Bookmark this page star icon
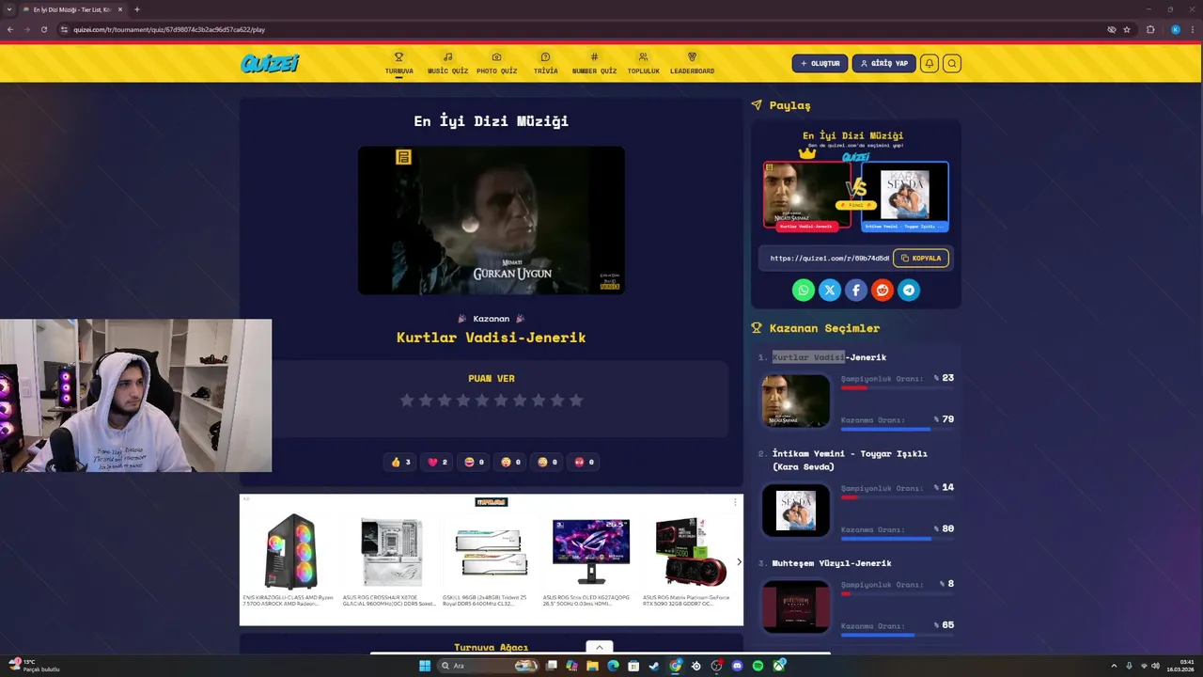This screenshot has width=1203, height=677. coord(1127,29)
